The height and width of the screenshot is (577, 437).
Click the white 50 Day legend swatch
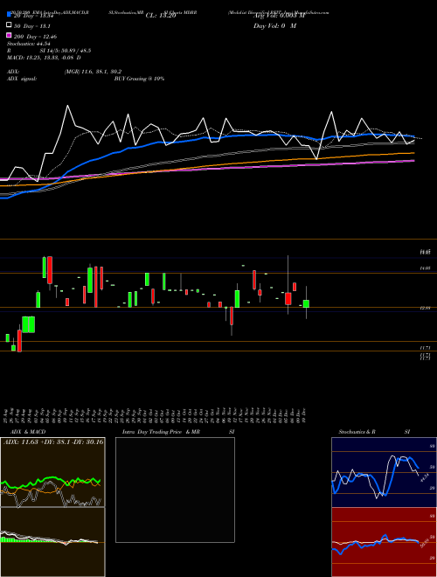[9, 25]
